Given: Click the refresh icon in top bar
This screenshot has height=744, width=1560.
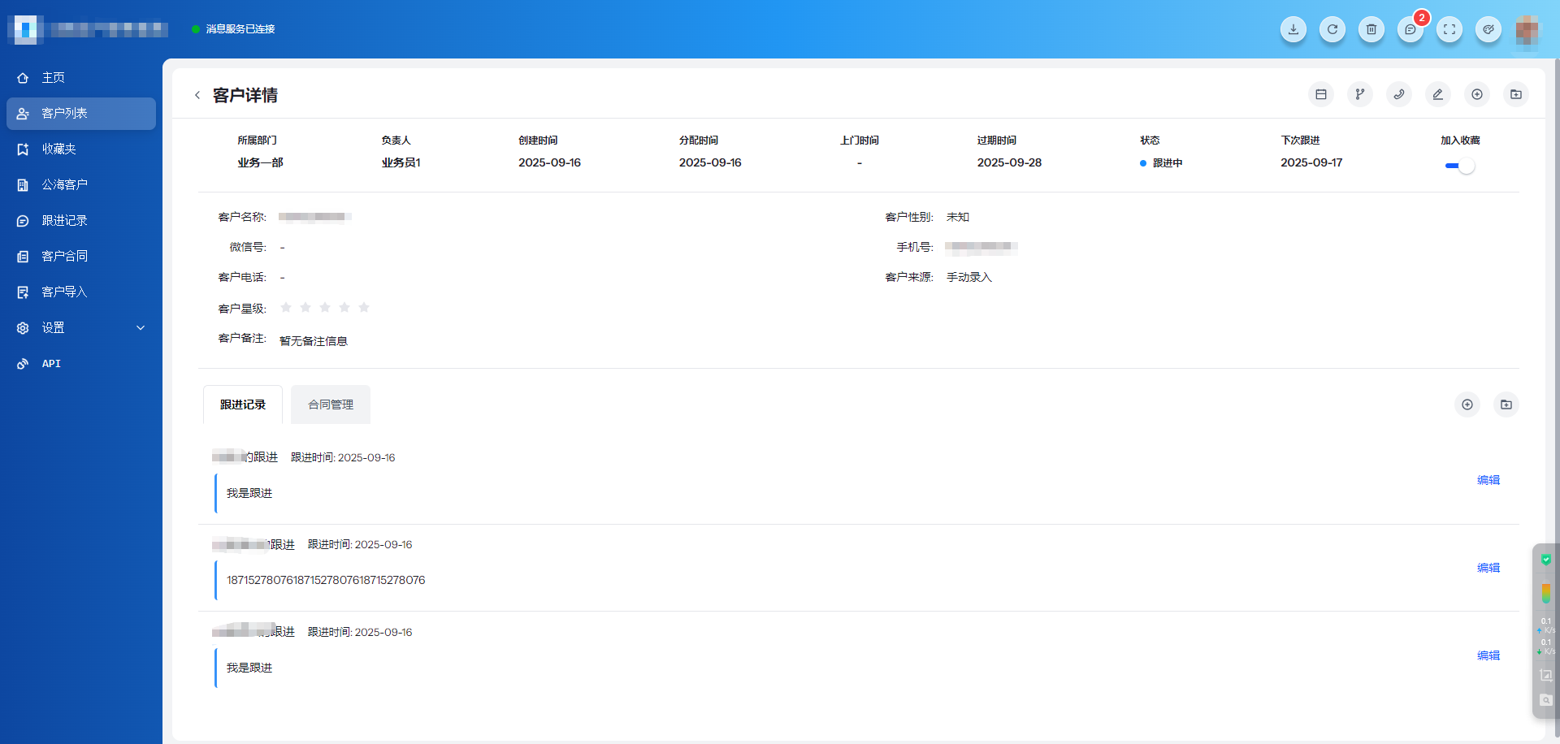Looking at the screenshot, I should click(1332, 29).
